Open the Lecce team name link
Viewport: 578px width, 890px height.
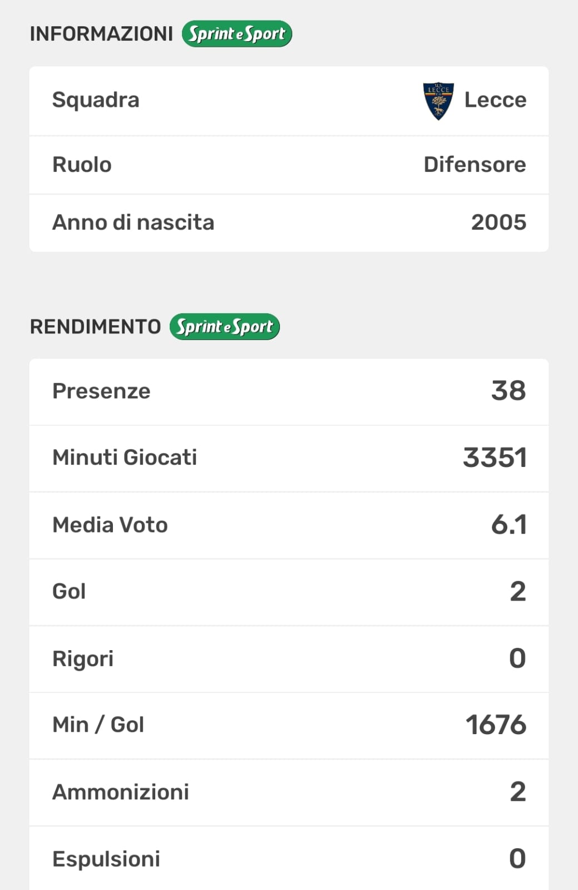pyautogui.click(x=495, y=100)
